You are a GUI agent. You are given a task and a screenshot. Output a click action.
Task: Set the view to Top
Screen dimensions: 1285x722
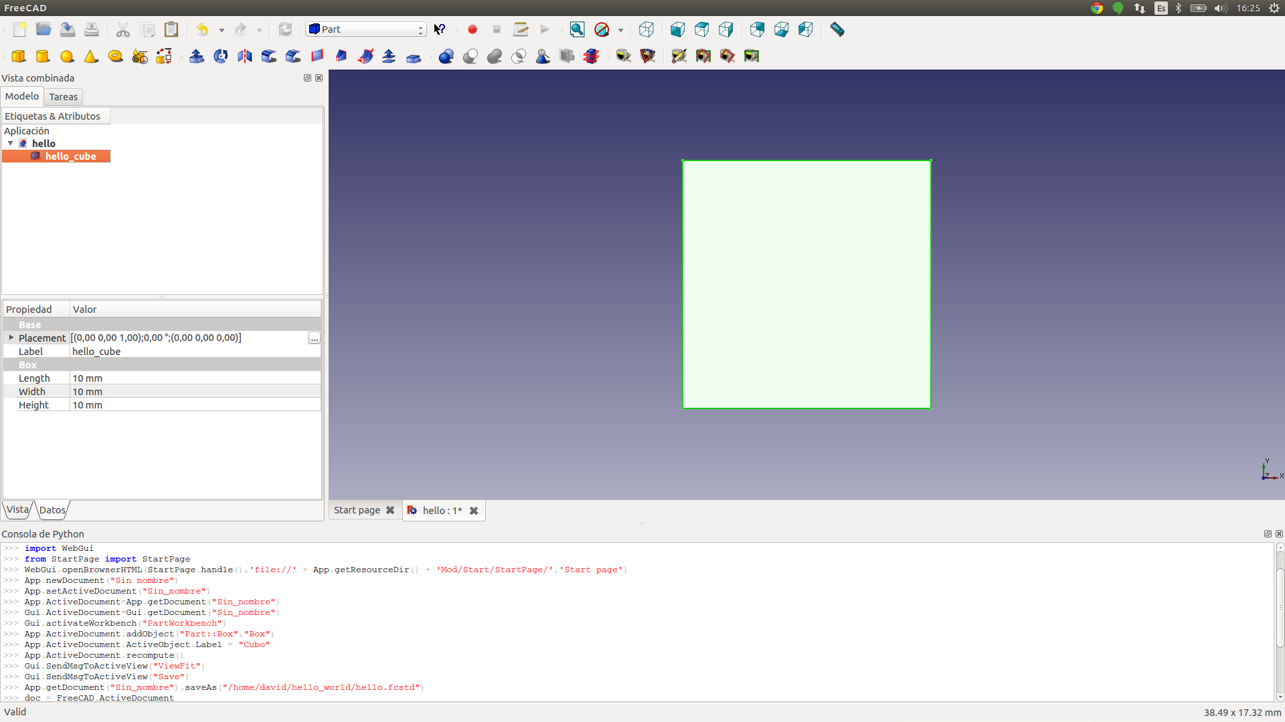tap(702, 29)
